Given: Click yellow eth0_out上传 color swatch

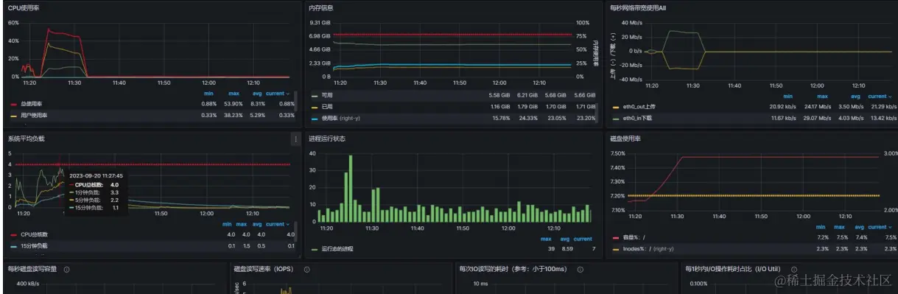Looking at the screenshot, I should [x=616, y=107].
